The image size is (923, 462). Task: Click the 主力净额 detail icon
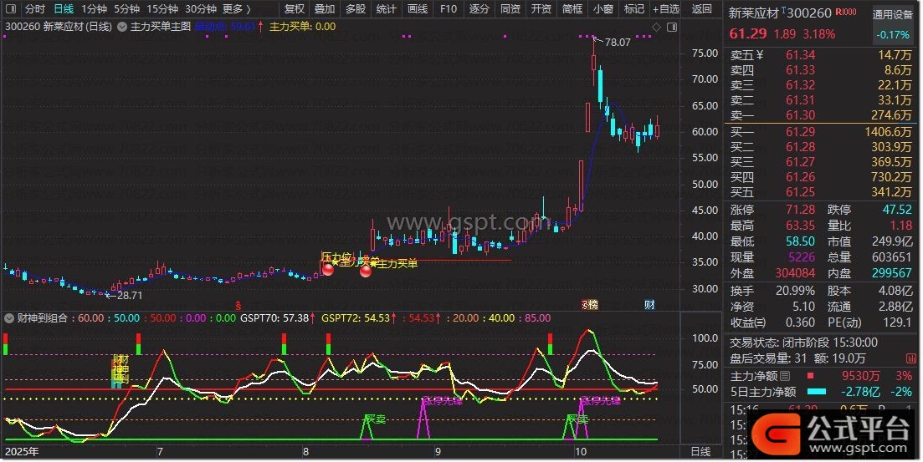[784, 376]
